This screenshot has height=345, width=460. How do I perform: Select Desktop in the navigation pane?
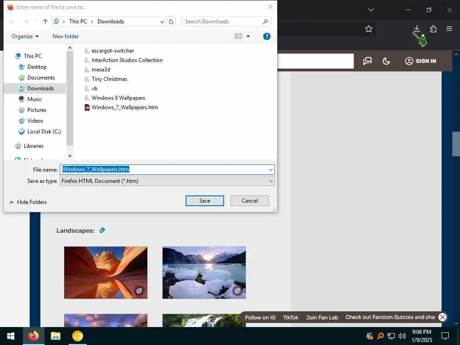point(37,67)
